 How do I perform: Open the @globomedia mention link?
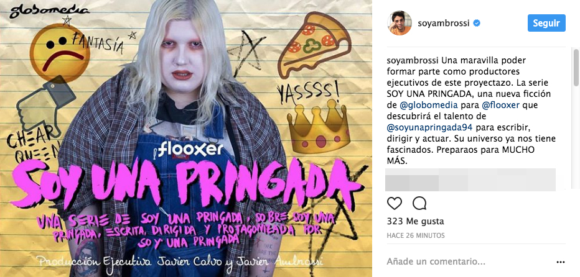coord(429,105)
